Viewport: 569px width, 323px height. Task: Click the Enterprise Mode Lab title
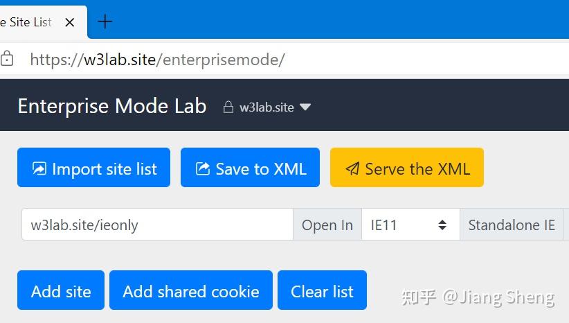[x=112, y=106]
